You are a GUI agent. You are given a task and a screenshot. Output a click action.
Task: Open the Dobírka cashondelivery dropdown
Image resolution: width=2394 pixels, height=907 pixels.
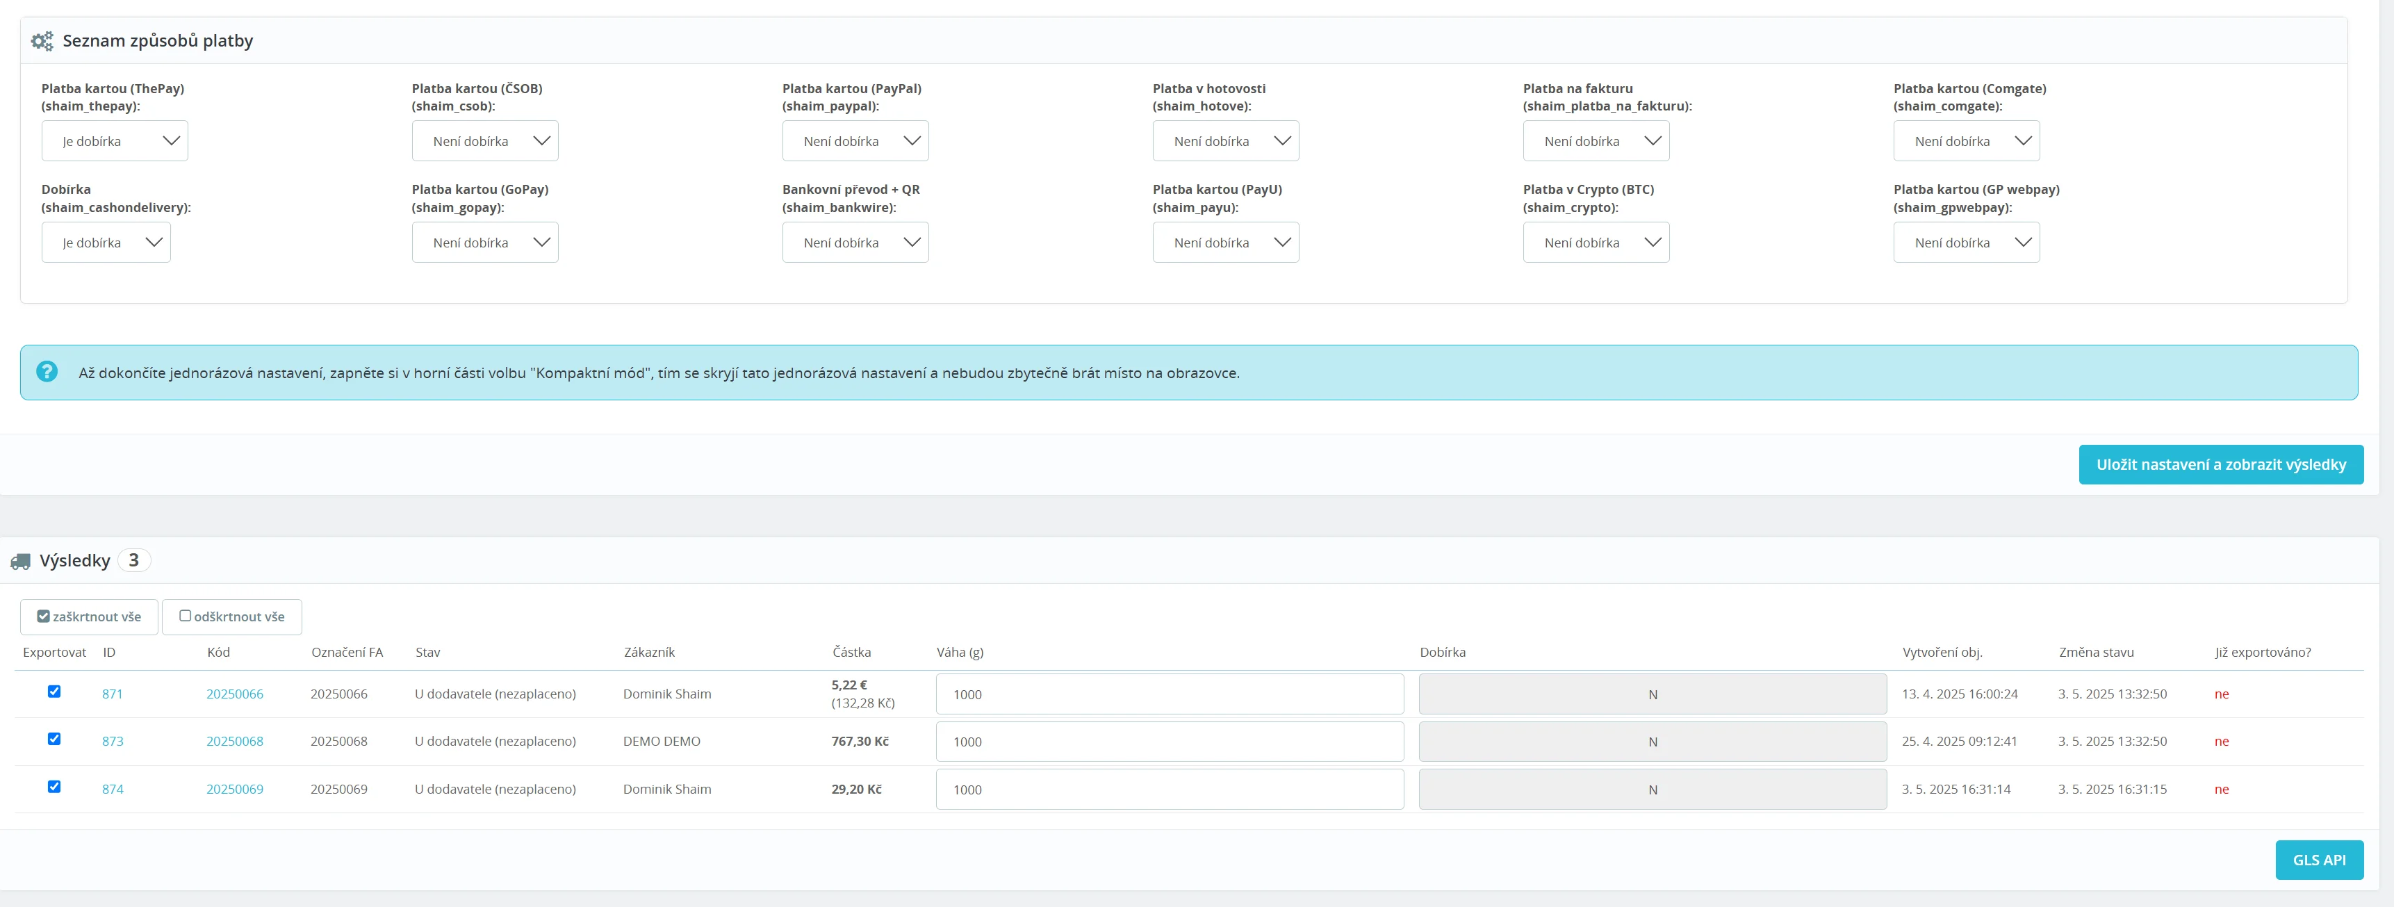106,243
